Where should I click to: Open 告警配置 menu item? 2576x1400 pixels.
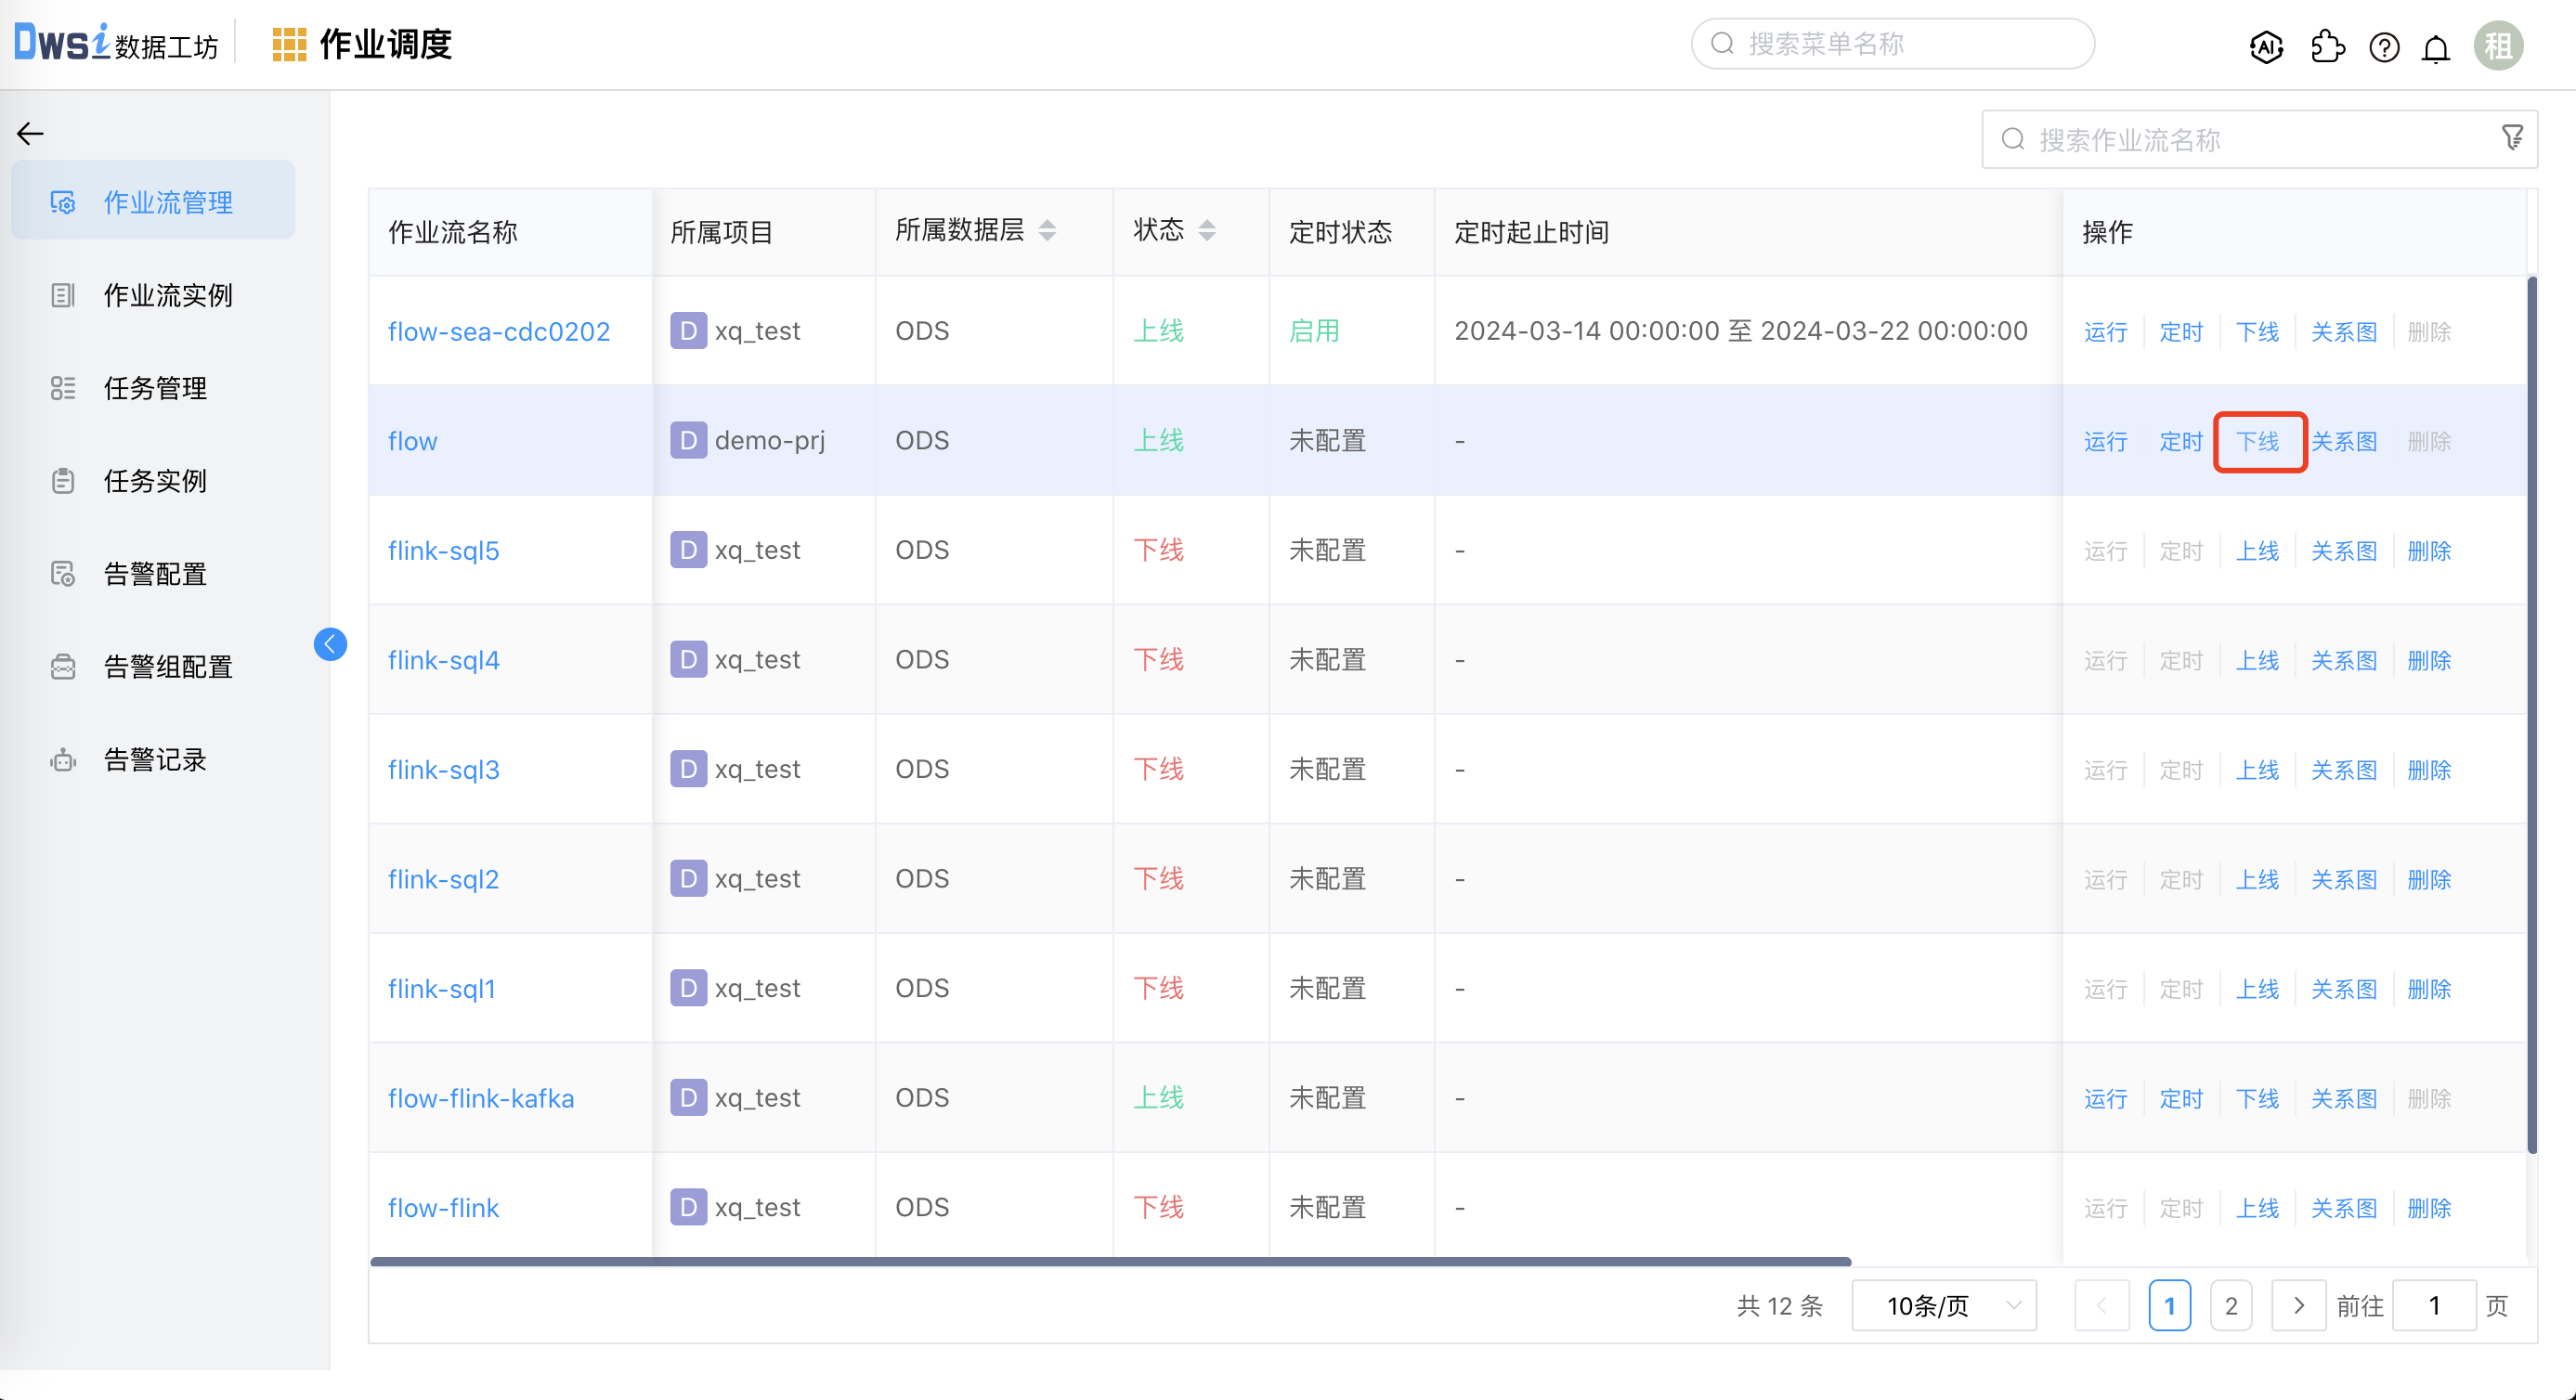coord(155,574)
